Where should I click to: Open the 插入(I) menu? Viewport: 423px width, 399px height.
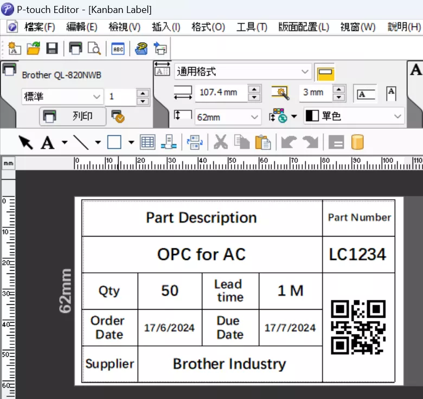[166, 27]
